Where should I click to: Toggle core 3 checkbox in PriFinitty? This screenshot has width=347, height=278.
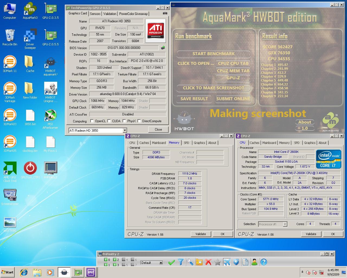point(115,265)
